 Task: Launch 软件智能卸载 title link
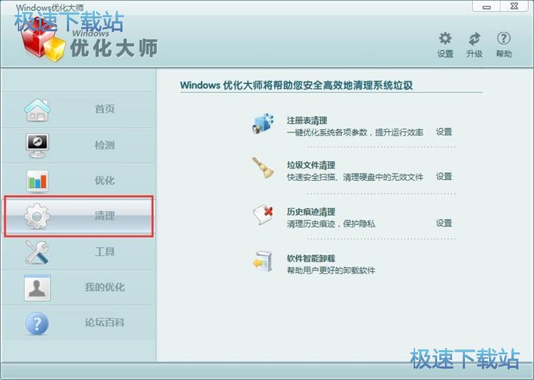click(311, 258)
